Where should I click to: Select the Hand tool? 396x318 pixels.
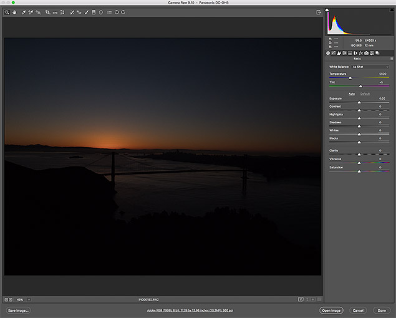pyautogui.click(x=14, y=12)
